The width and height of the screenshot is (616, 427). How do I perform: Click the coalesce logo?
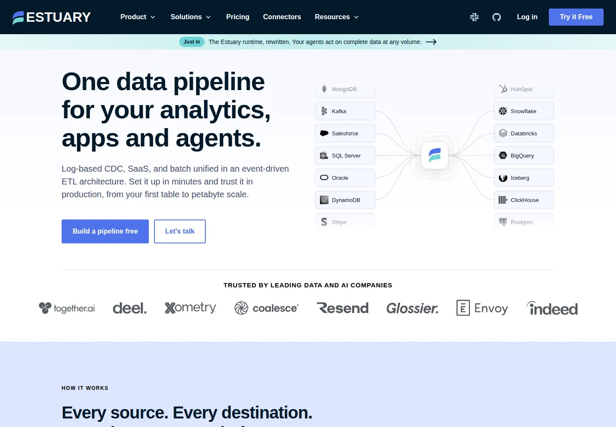[267, 308]
